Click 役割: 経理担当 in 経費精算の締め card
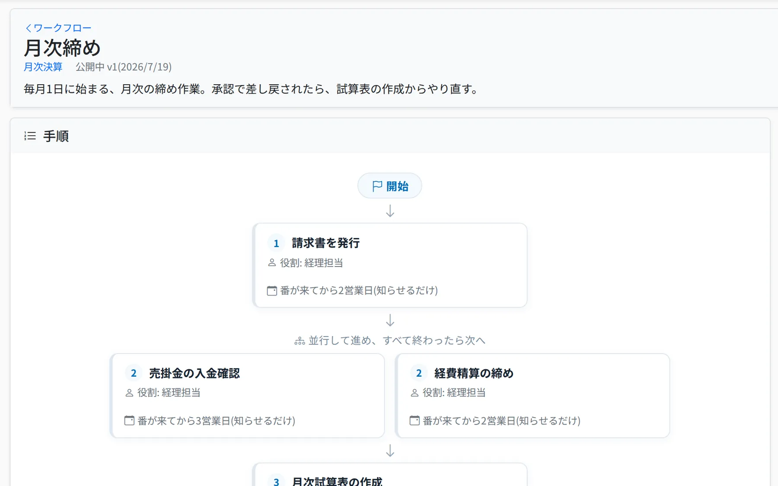This screenshot has width=778, height=486. [454, 393]
